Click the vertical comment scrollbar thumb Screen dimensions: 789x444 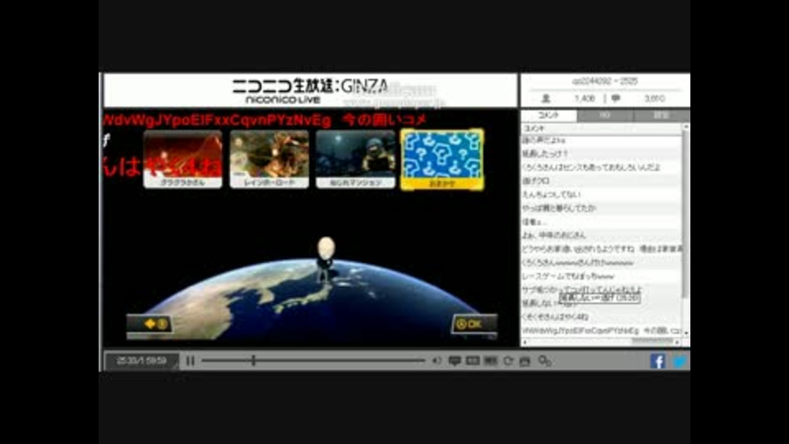685,214
